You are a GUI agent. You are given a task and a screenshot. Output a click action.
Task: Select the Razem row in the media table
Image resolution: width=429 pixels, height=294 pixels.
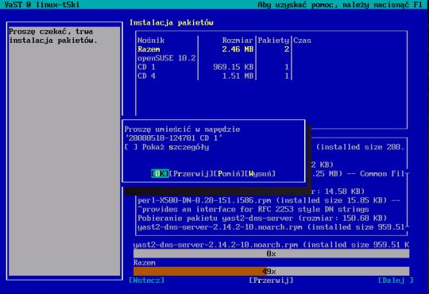click(x=214, y=49)
